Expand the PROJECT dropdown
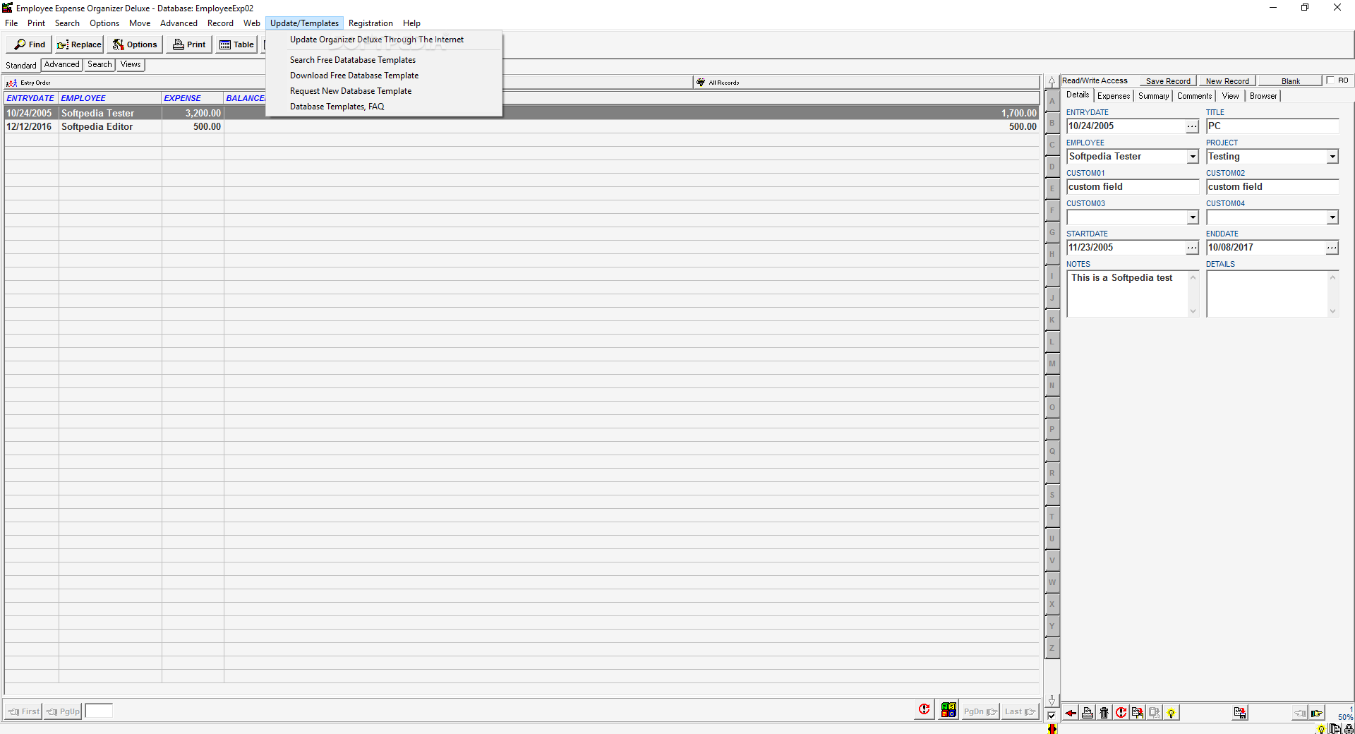Screen dimensions: 1355x734 point(1332,157)
